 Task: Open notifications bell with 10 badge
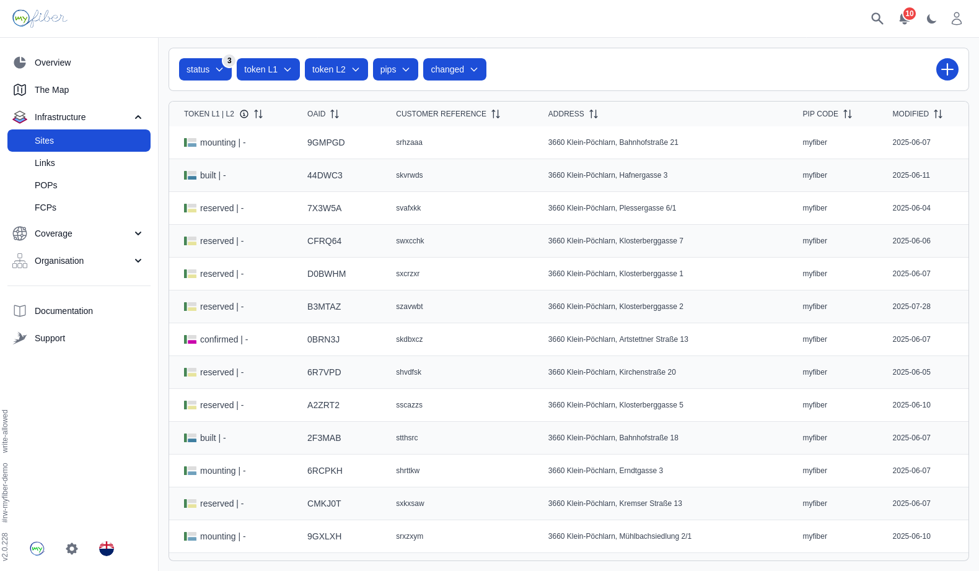tap(904, 19)
